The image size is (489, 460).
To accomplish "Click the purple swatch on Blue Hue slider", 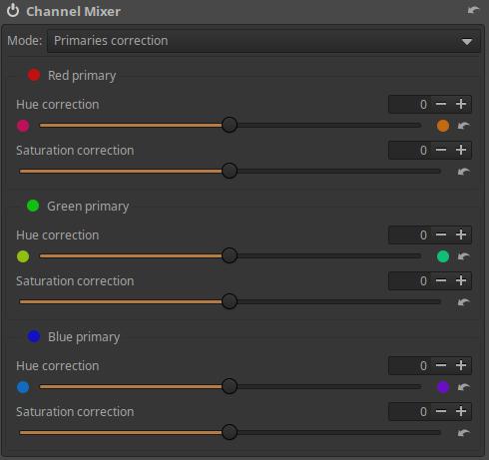I will (x=443, y=387).
